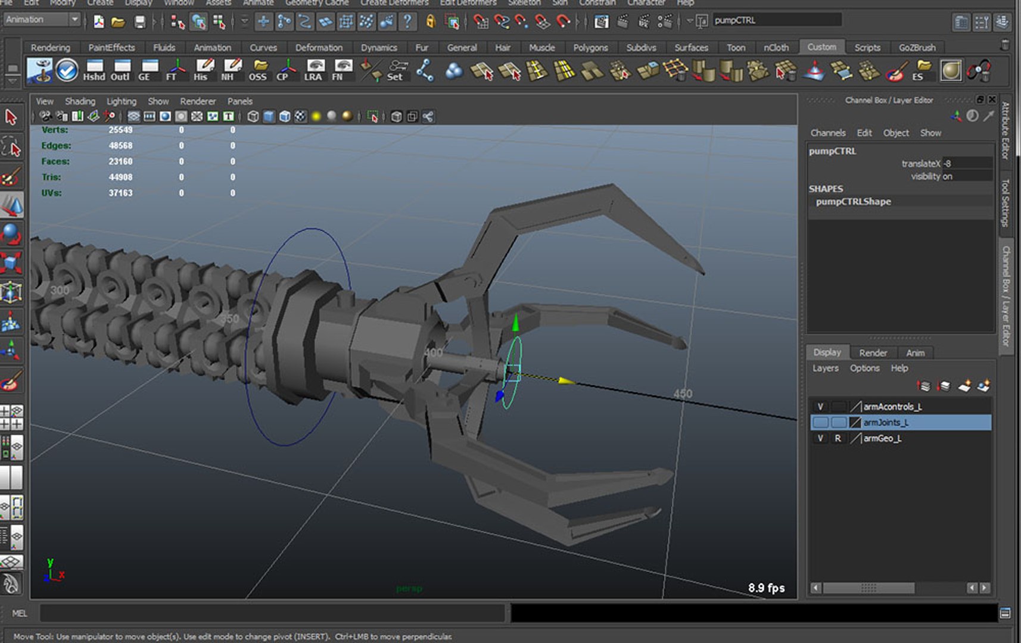Open the vertical Tool Settings side tab

(x=1006, y=203)
